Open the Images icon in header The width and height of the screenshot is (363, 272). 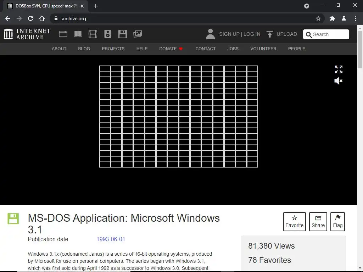coord(138,34)
